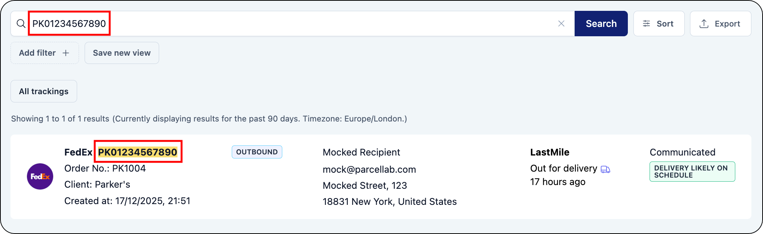Viewport: 763px width, 234px height.
Task: Add a new filter
Action: pos(44,53)
